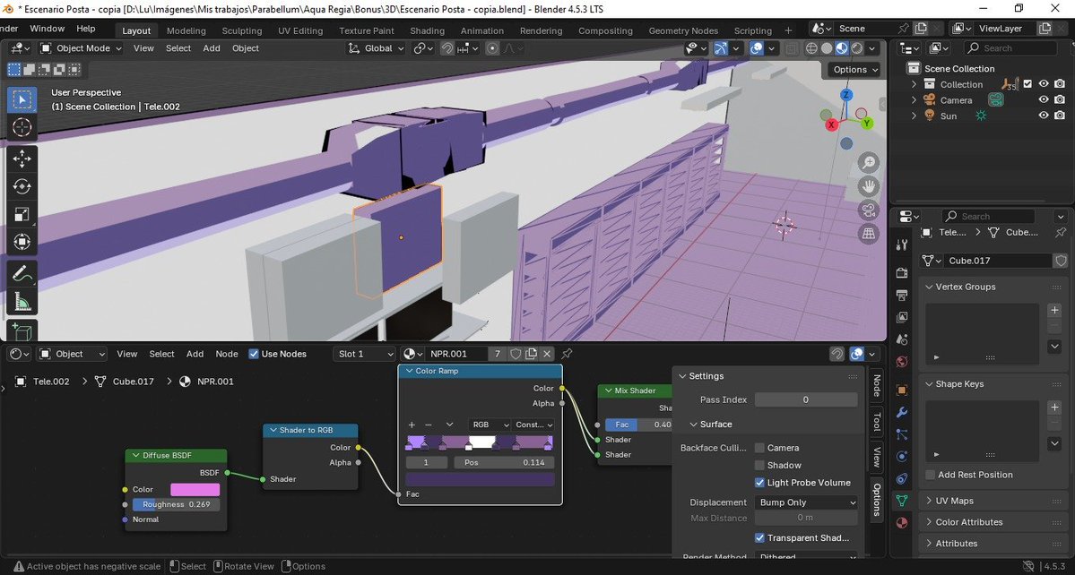Click the blue Z axis gizmo
1075x575 pixels.
846,94
